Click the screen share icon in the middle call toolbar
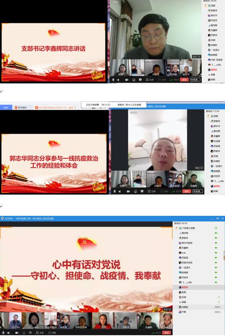This screenshot has height=336, width=225. pyautogui.click(x=135, y=191)
